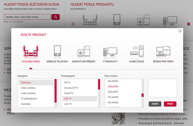Choose LED TV subcategory
193x126 pixels.
point(79,98)
